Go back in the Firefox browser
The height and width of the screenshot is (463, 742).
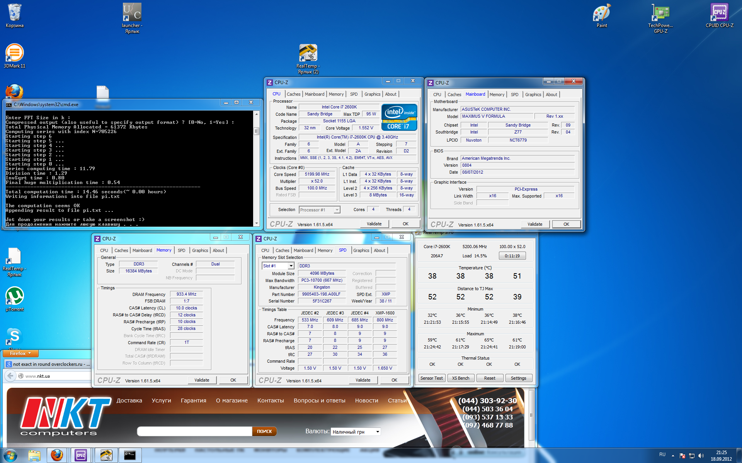pos(10,376)
